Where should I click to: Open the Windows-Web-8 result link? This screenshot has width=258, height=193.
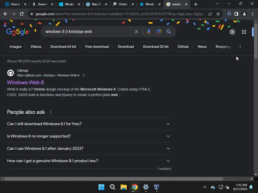coord(25,82)
